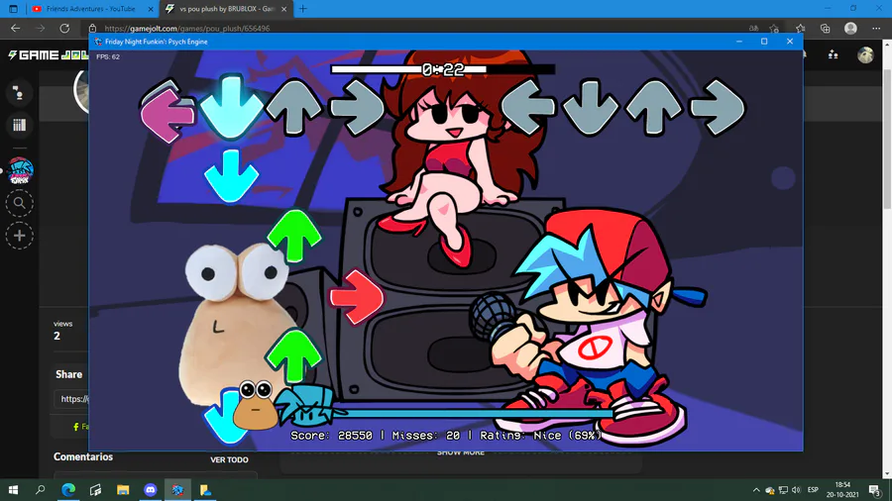The image size is (892, 501).
Task: Open File Explorer from the taskbar
Action: [123, 490]
